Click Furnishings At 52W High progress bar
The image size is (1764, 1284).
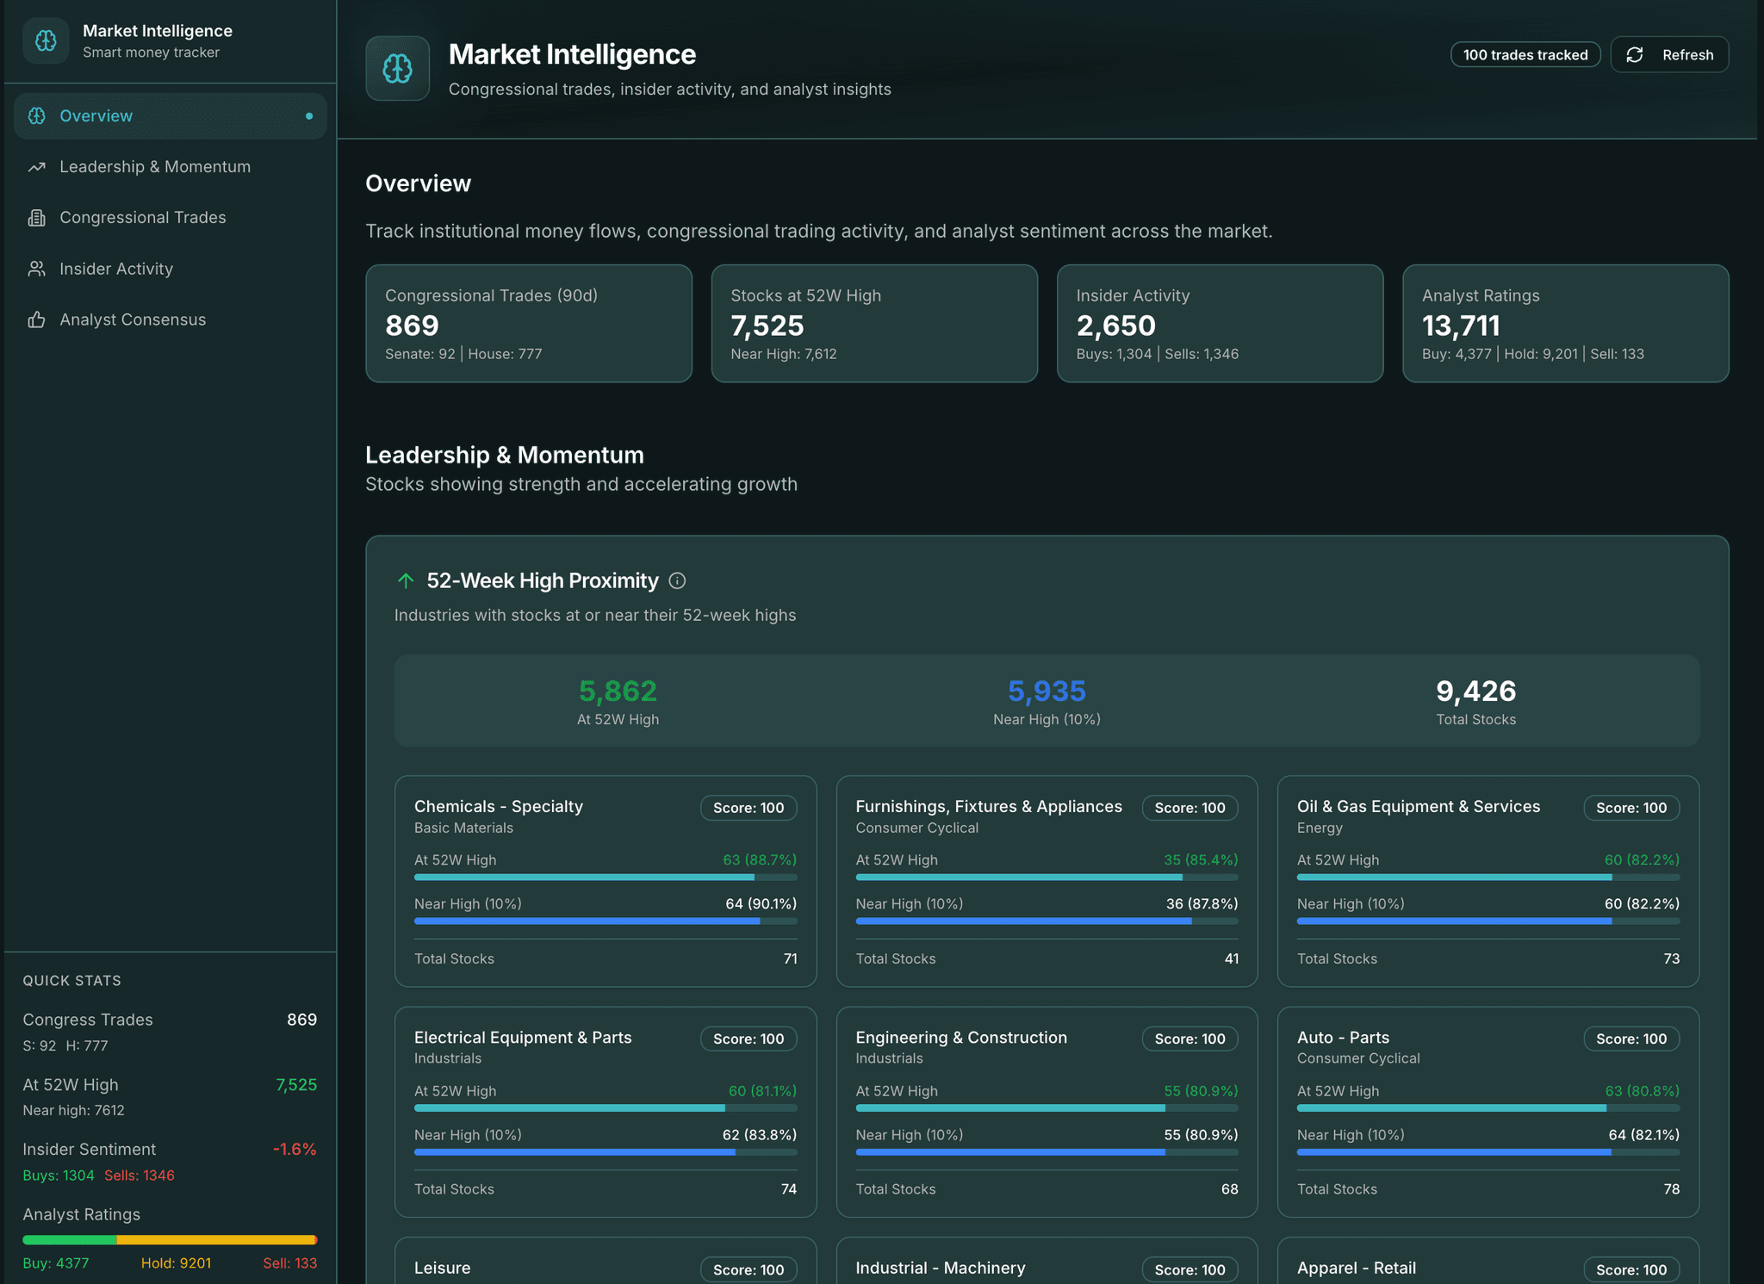click(1047, 878)
